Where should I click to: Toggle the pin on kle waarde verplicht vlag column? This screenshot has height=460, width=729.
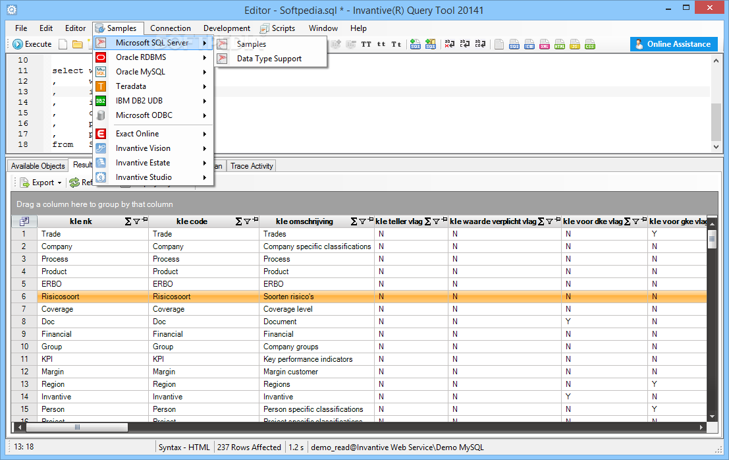[557, 219]
